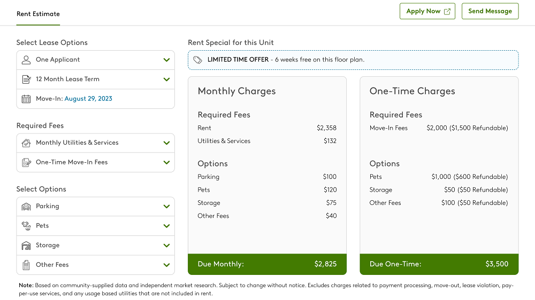Click the Pets paw icon
535x300 pixels.
(26, 226)
